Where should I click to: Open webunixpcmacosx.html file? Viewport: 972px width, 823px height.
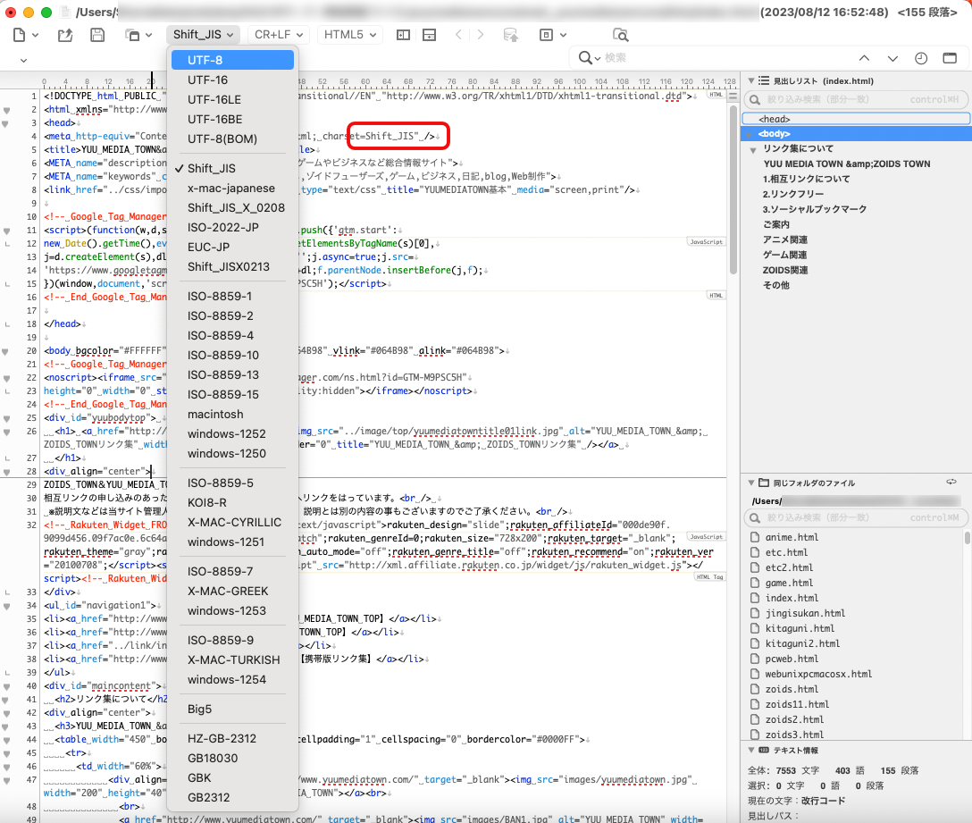[x=818, y=674]
